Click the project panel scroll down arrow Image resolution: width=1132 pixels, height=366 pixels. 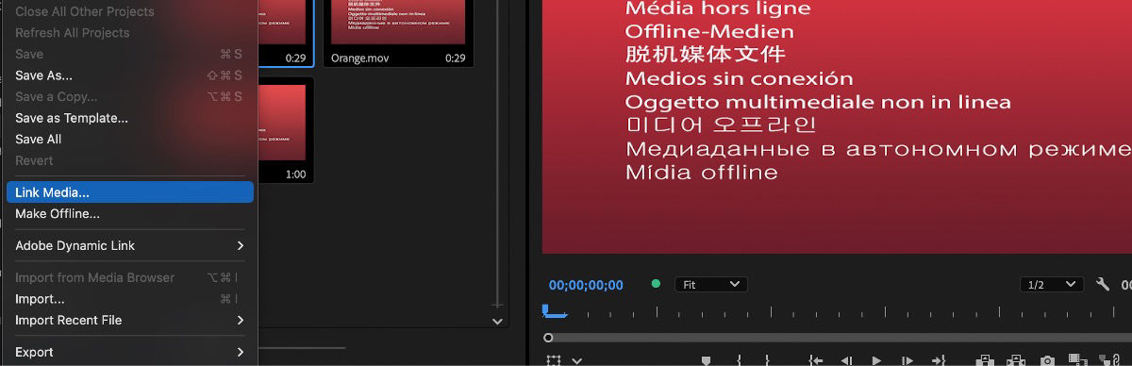pos(497,322)
